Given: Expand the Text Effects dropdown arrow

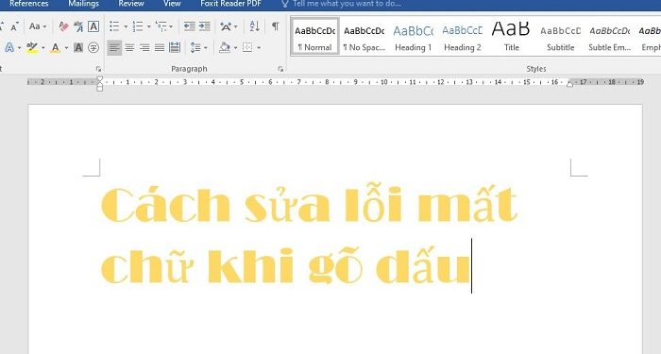Looking at the screenshot, I should pos(19,48).
